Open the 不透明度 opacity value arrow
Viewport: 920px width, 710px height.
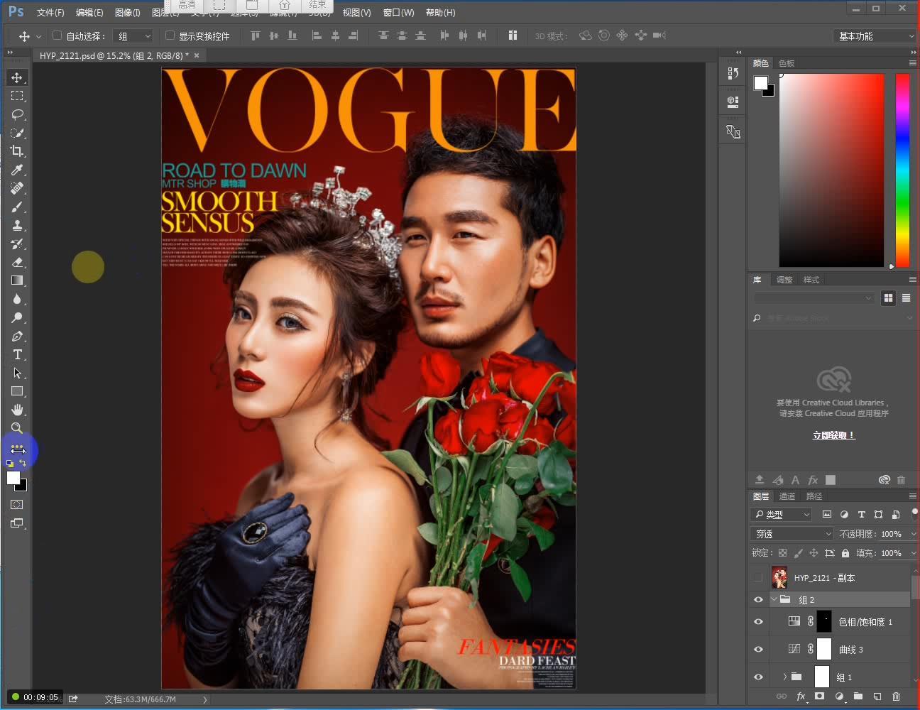[914, 534]
